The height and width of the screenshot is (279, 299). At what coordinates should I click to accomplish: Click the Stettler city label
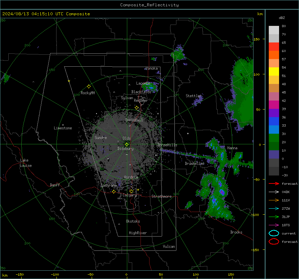point(194,96)
